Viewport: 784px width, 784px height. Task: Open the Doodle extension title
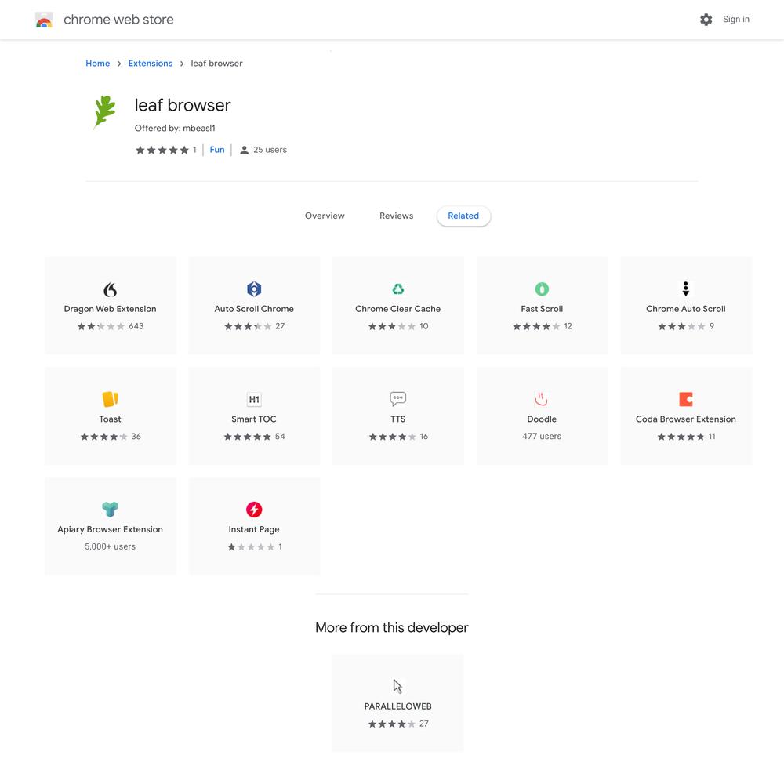tap(542, 419)
